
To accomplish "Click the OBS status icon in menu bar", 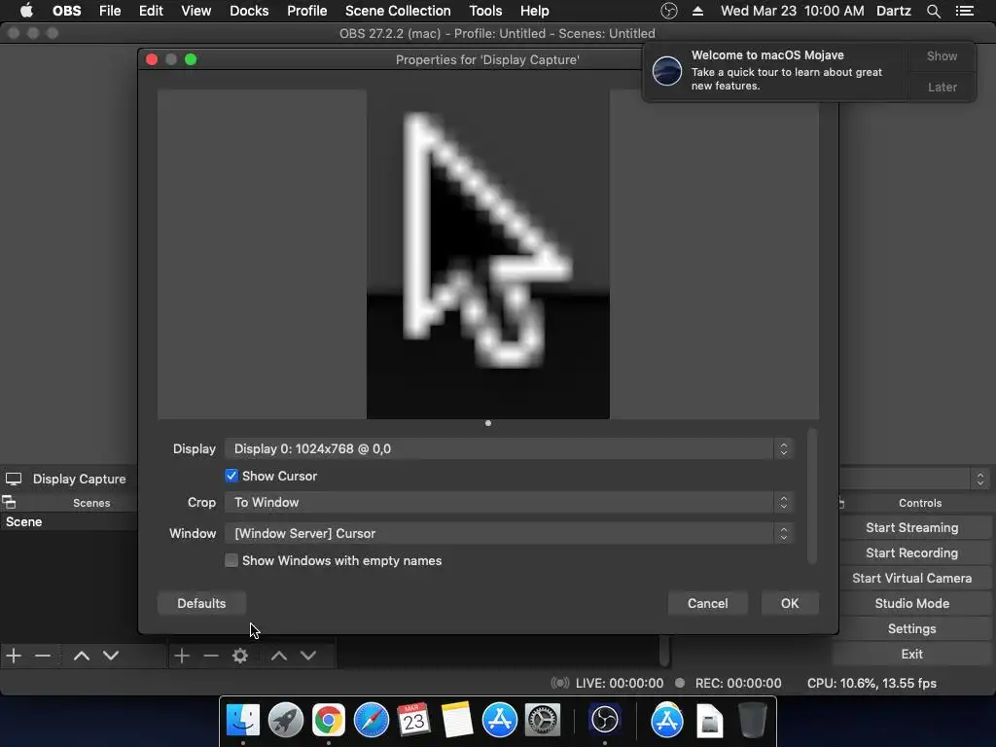I will 669,11.
